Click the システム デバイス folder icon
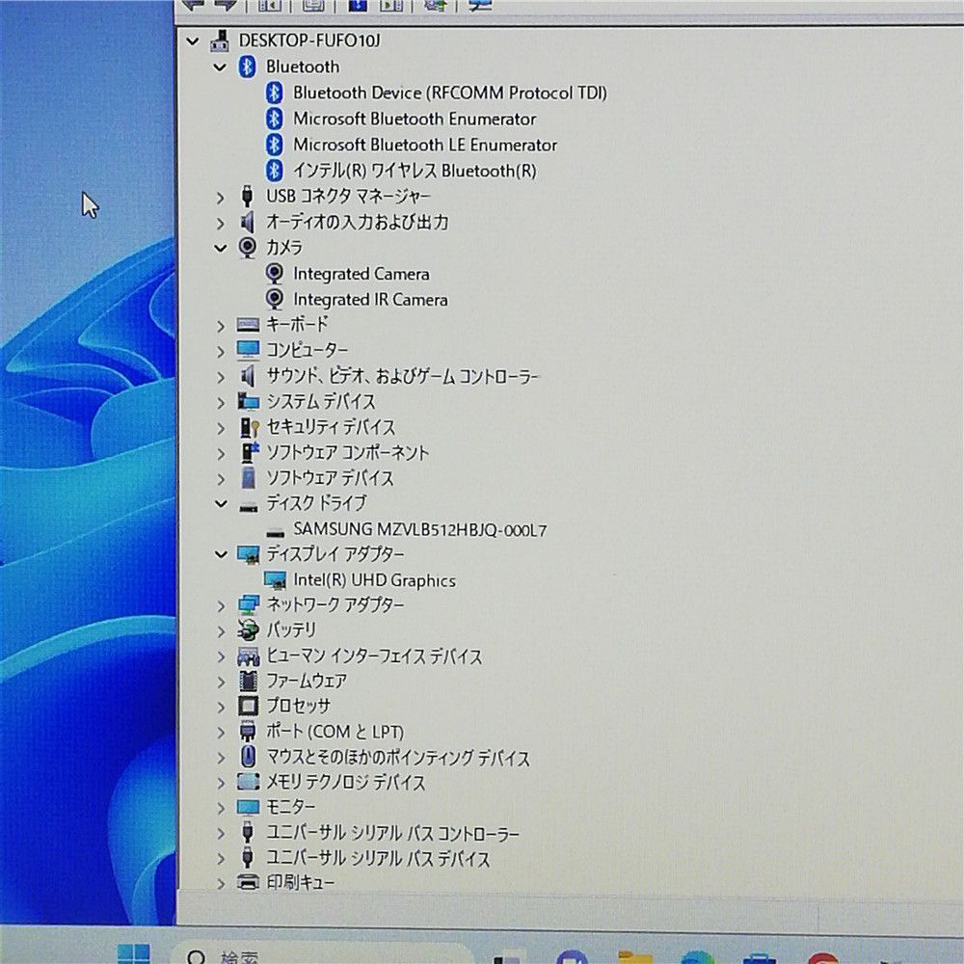 [x=248, y=401]
